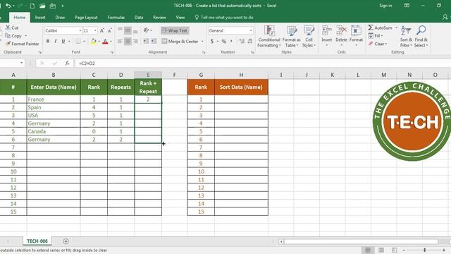Click the Copy icon
Viewport: 451px width, 254px height.
pyautogui.click(x=8, y=36)
